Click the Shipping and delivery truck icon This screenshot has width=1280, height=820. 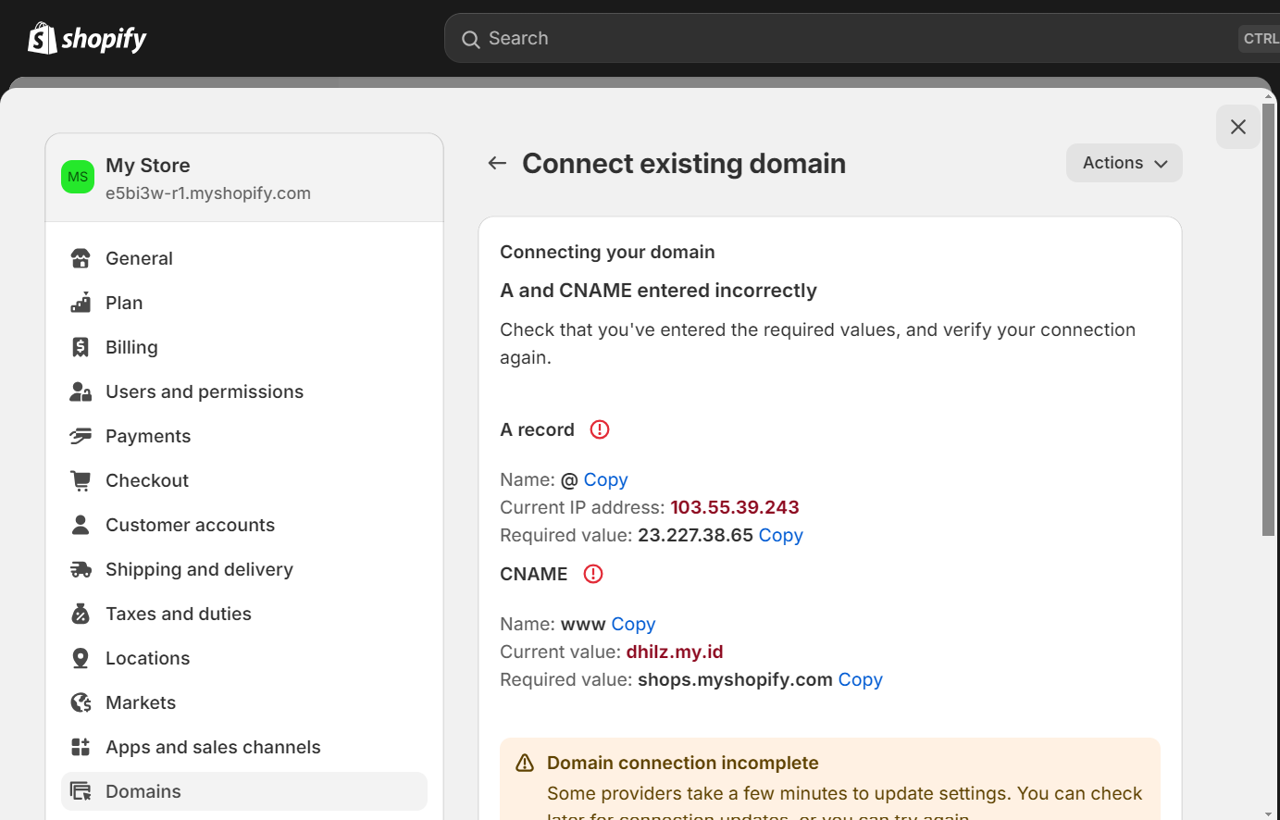pyautogui.click(x=81, y=569)
